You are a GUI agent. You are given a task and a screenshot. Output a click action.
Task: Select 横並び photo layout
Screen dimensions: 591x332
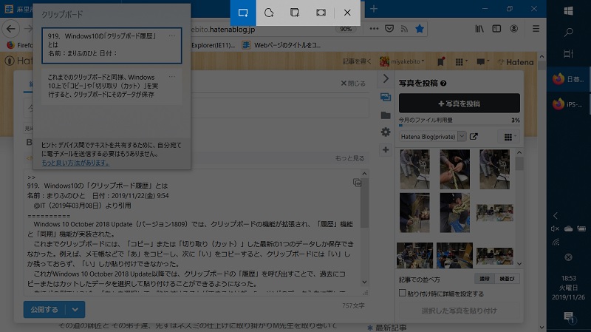pos(507,279)
